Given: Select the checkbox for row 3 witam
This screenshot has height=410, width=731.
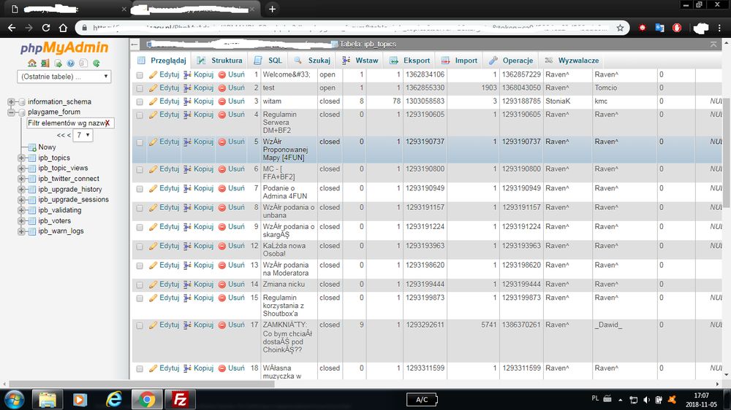Looking at the screenshot, I should tap(140, 101).
